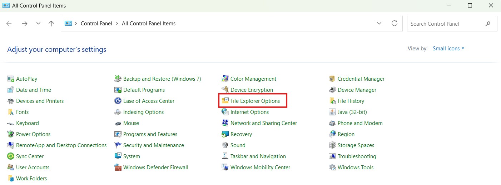This screenshot has width=501, height=185.
Task: Click the Windows Defender Firewall icon
Action: 118,167
